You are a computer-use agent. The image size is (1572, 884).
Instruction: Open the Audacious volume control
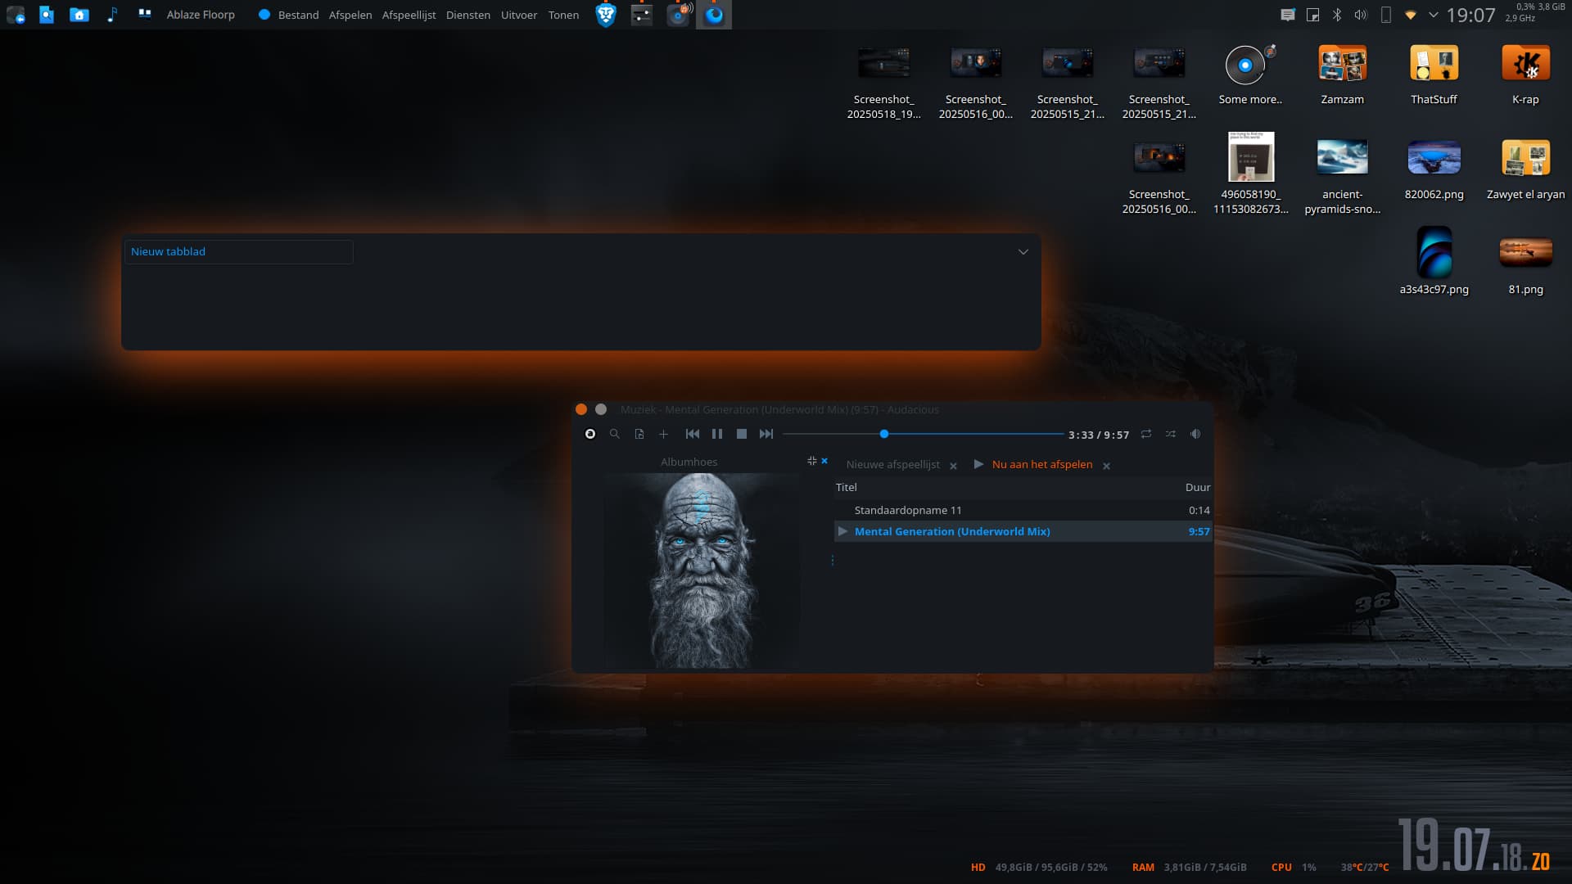pyautogui.click(x=1195, y=434)
